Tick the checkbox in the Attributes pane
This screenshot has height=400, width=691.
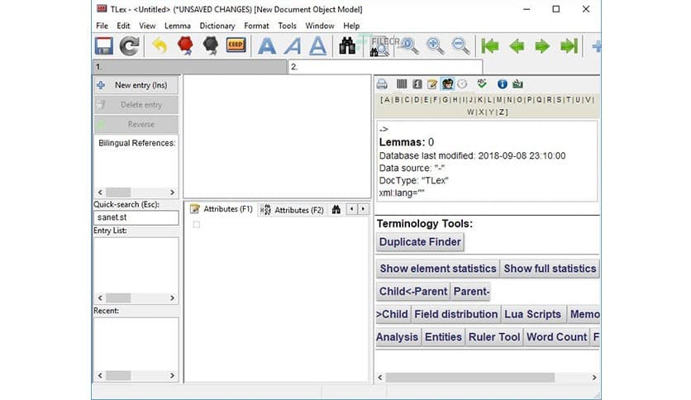(196, 225)
